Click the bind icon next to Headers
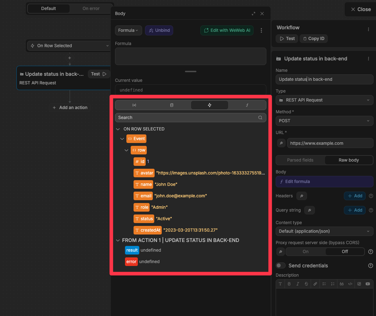This screenshot has width=376, height=316. (302, 196)
